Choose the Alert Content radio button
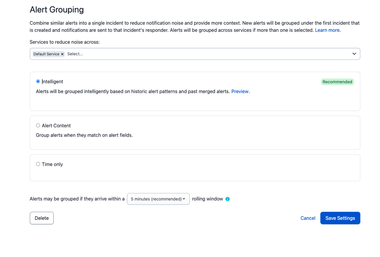Viewport: 380px width, 257px height. pos(38,125)
